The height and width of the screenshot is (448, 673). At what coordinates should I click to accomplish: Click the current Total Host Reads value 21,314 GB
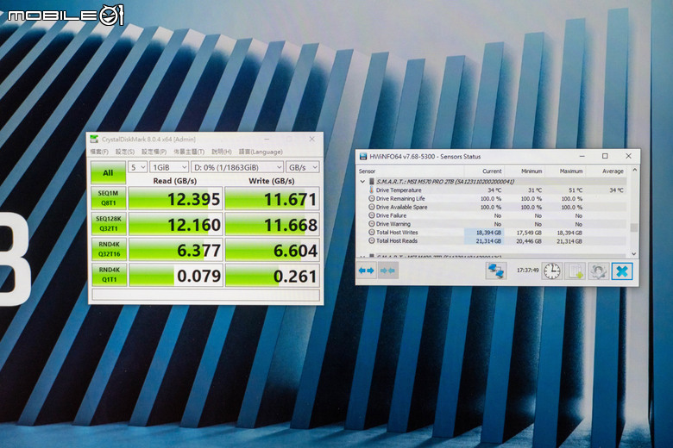pyautogui.click(x=488, y=241)
